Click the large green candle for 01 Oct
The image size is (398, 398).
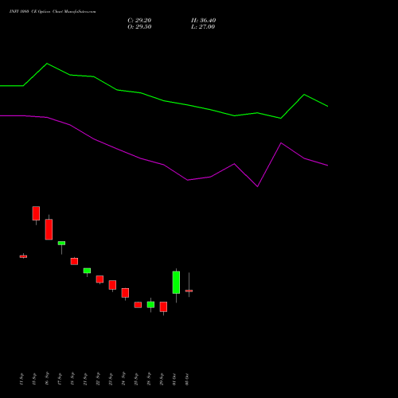[176, 283]
